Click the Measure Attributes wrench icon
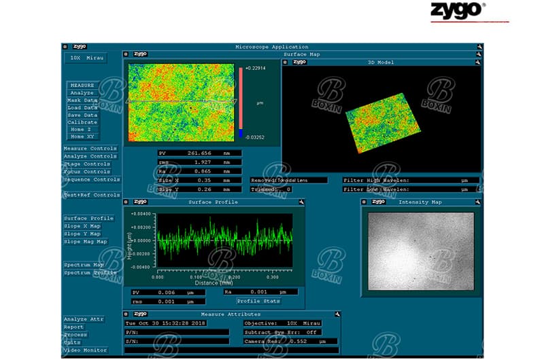 coord(337,314)
